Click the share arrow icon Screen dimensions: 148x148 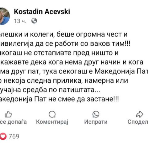139,114
